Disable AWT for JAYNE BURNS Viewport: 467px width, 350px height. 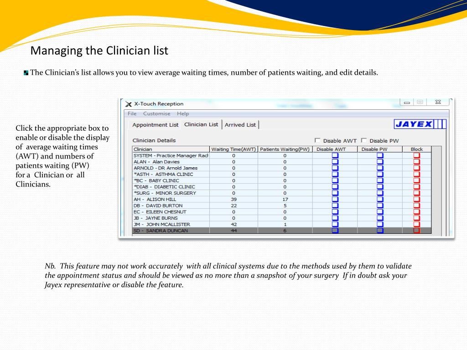[335, 218]
